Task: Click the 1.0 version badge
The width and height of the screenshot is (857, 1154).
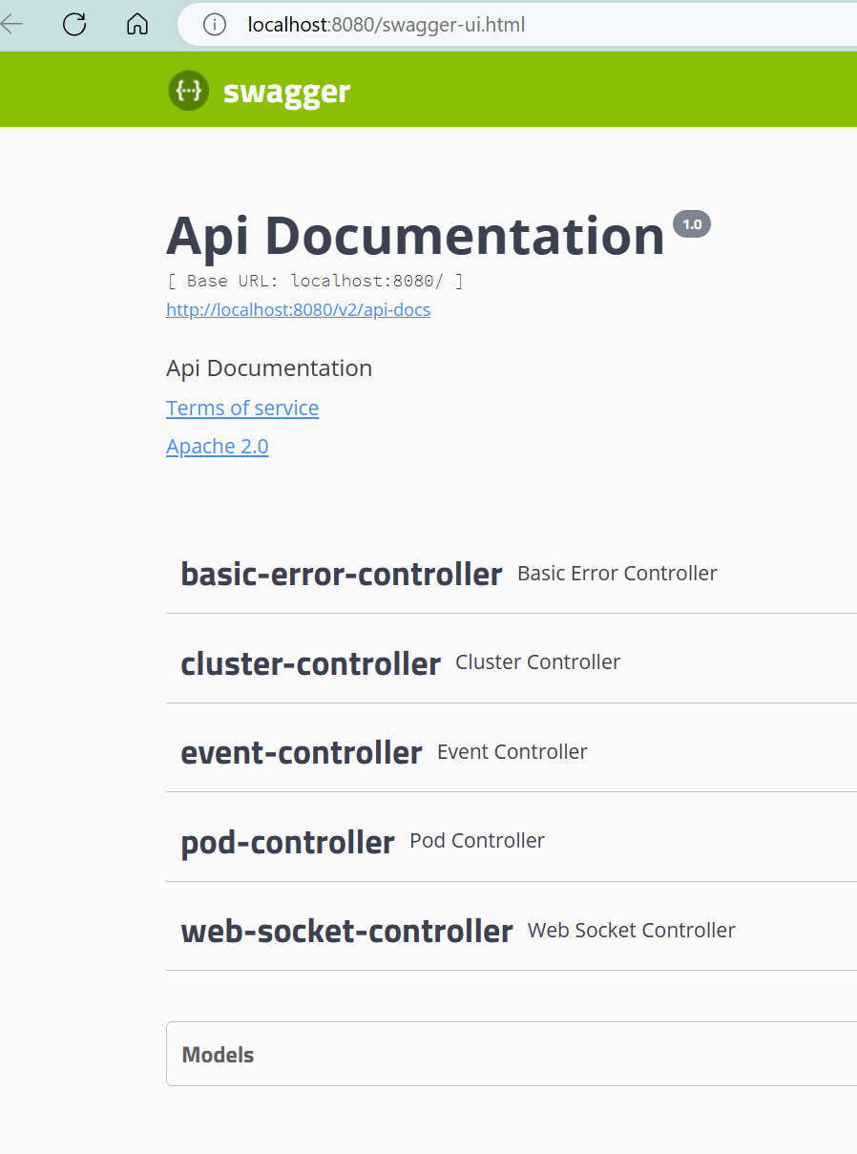Action: click(x=692, y=224)
